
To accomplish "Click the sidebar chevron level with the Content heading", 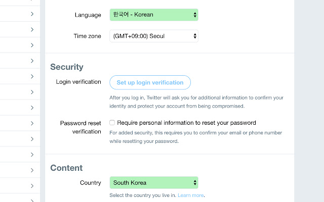I will [x=32, y=170].
